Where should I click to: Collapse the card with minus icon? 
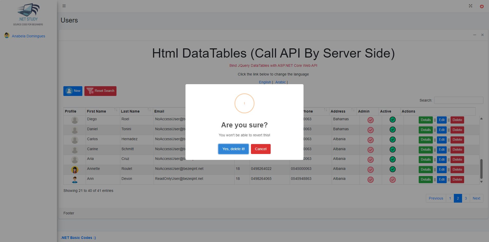tap(475, 35)
